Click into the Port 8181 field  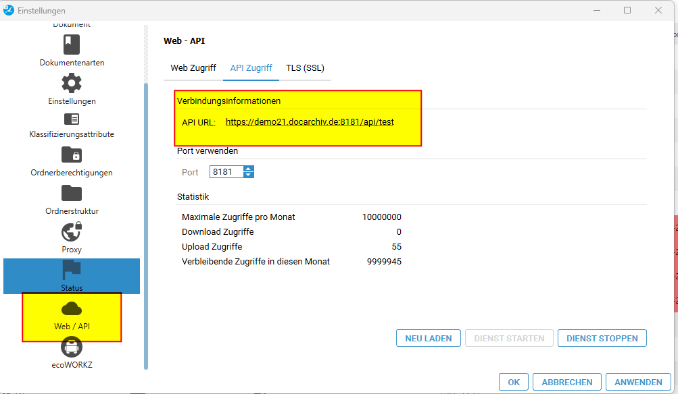pyautogui.click(x=226, y=172)
